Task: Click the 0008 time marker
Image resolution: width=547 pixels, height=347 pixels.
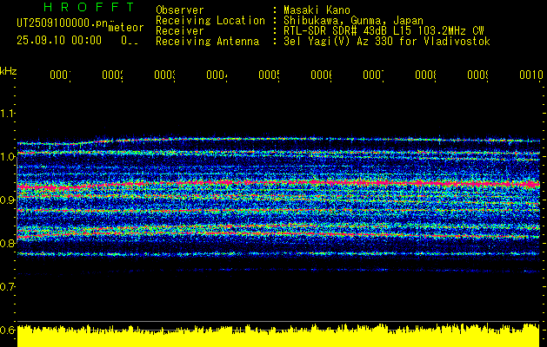Action: (425, 75)
